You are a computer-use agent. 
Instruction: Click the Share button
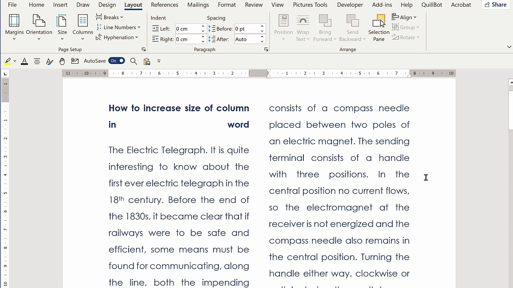(495, 5)
